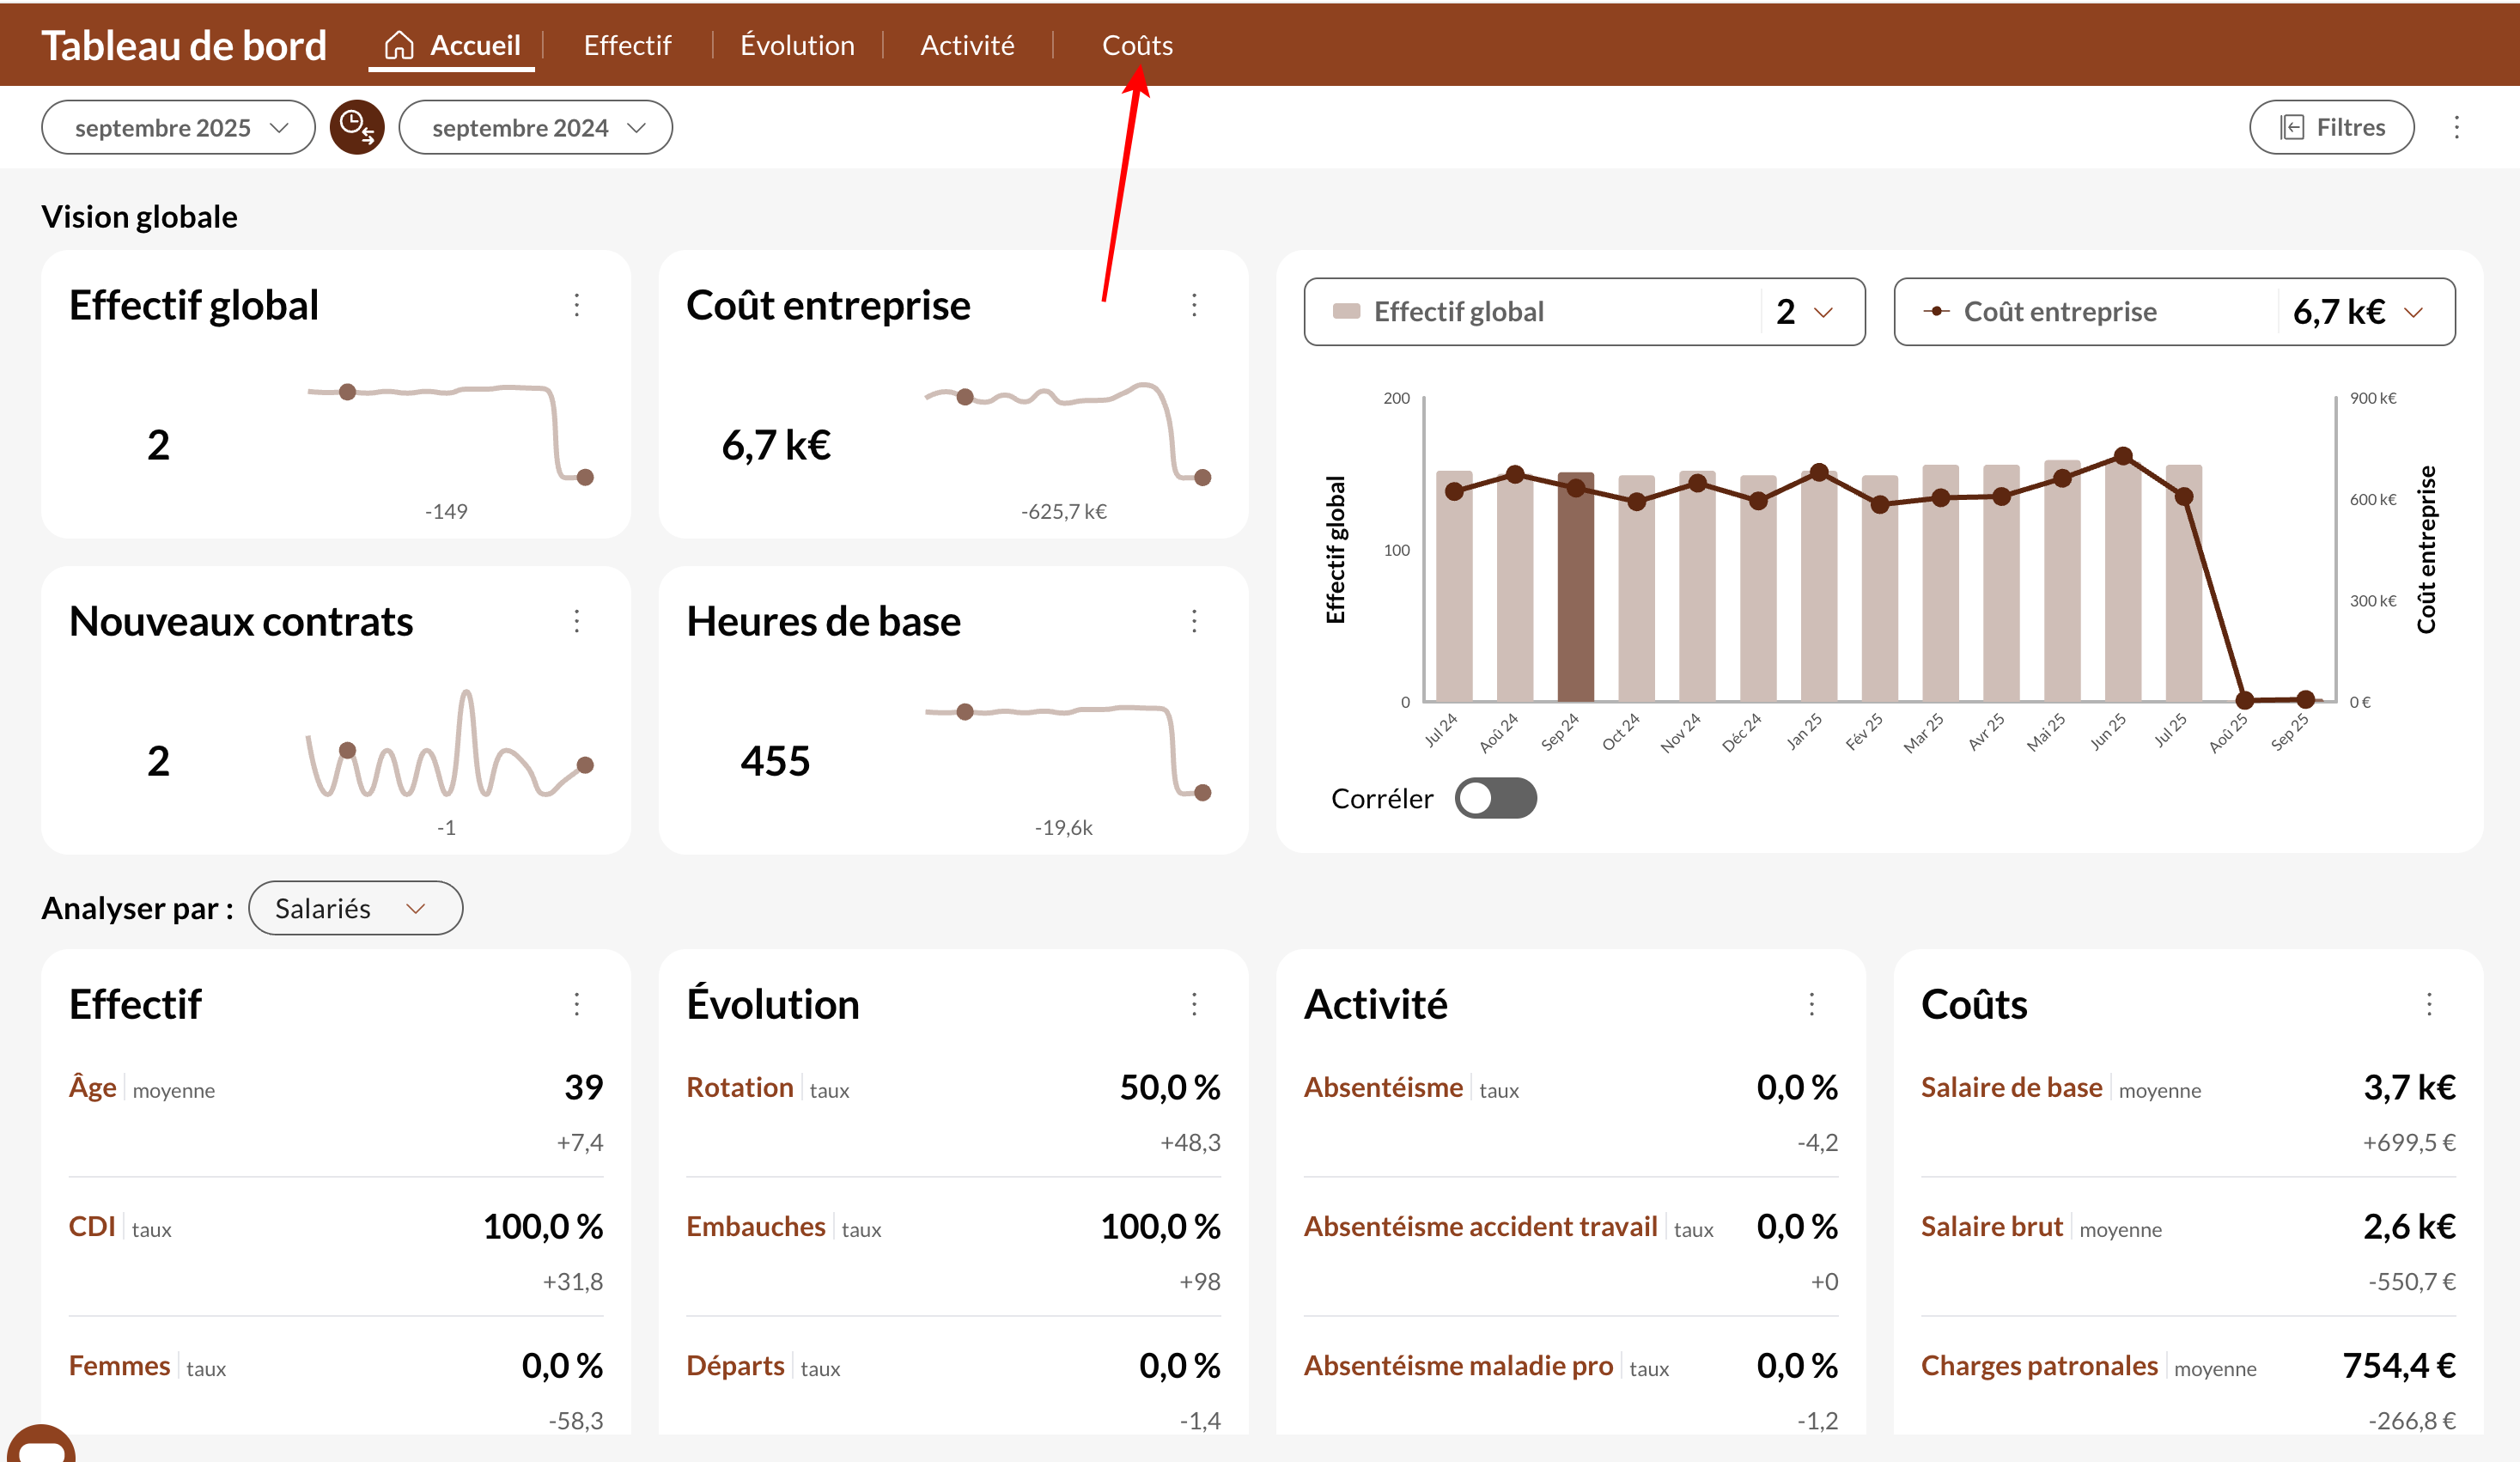Image resolution: width=2520 pixels, height=1462 pixels.
Task: Click the page-level kebab menu beside Filtres
Action: click(2457, 127)
